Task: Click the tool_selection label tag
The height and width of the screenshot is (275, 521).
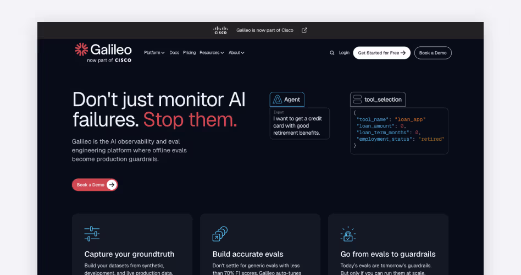Action: point(378,100)
